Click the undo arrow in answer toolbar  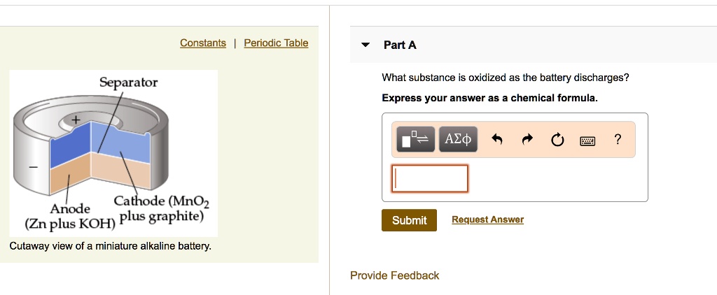pos(497,139)
